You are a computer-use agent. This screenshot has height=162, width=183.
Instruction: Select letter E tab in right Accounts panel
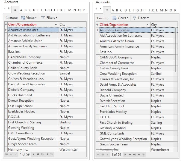pyautogui.click(x=130, y=10)
